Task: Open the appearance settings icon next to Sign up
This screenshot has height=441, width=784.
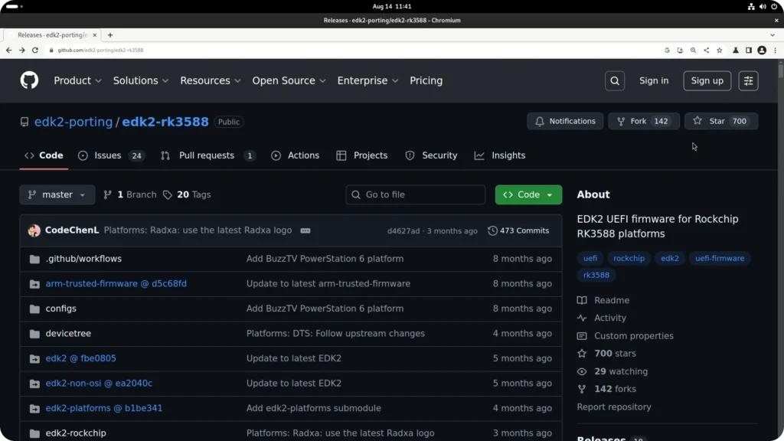Action: (748, 80)
